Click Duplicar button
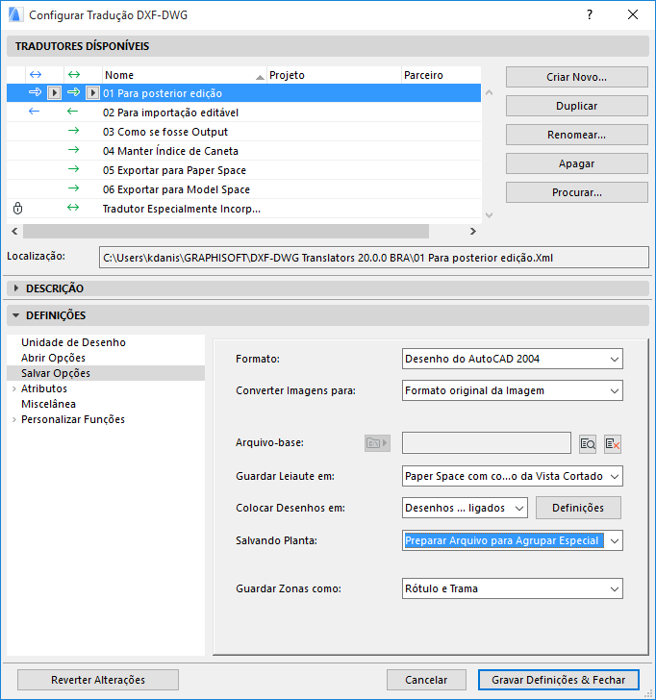Image resolution: width=656 pixels, height=700 pixels. click(x=576, y=106)
